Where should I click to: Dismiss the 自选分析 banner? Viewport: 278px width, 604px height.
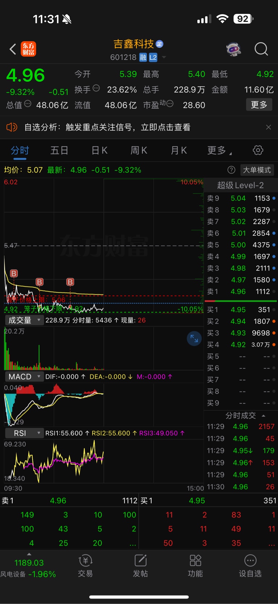268,127
